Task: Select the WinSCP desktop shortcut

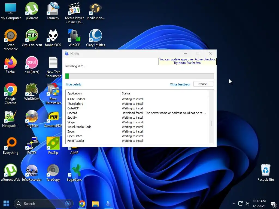Action: coord(74,38)
